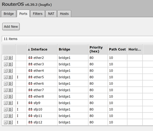Click the bridge port icon beside sfp9

coord(30,103)
